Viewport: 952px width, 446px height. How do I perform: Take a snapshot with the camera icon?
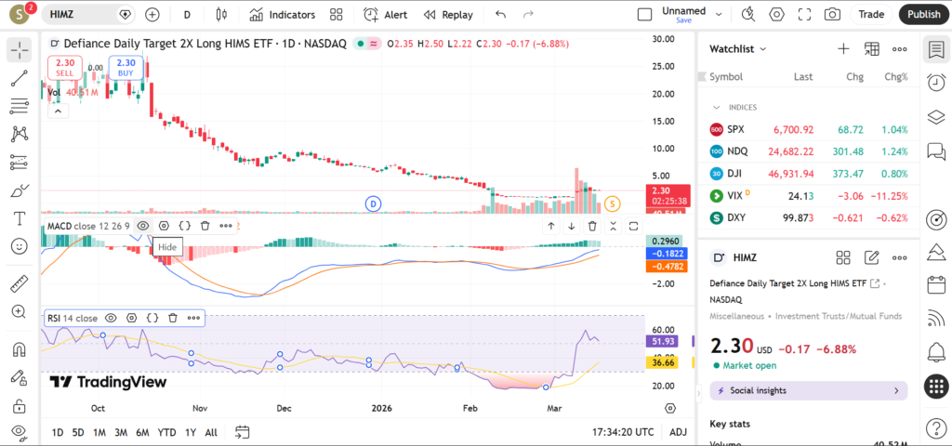click(832, 15)
